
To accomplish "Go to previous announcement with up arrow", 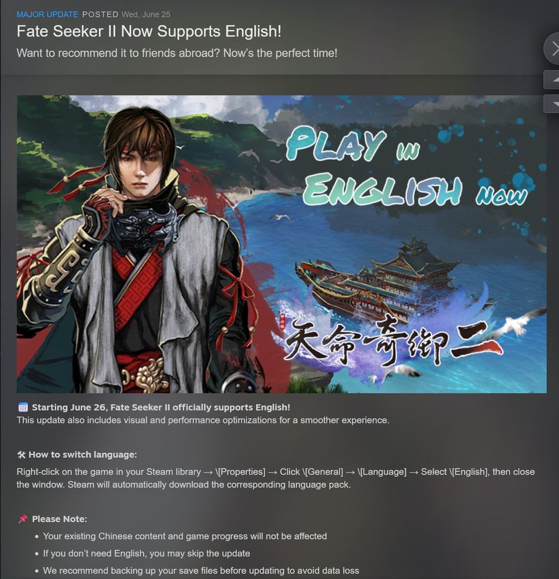I will tap(551, 79).
